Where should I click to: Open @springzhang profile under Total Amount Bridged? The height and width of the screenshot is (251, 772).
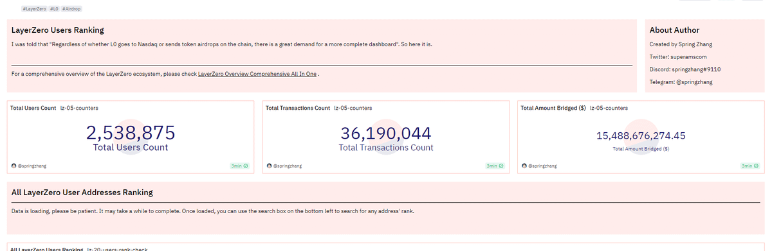(542, 166)
